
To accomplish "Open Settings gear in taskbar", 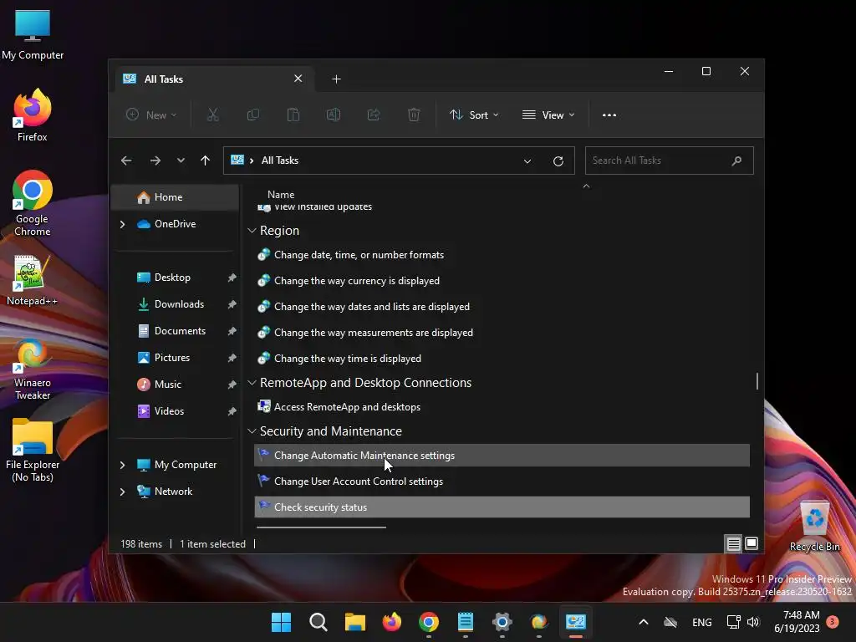I will 502,622.
